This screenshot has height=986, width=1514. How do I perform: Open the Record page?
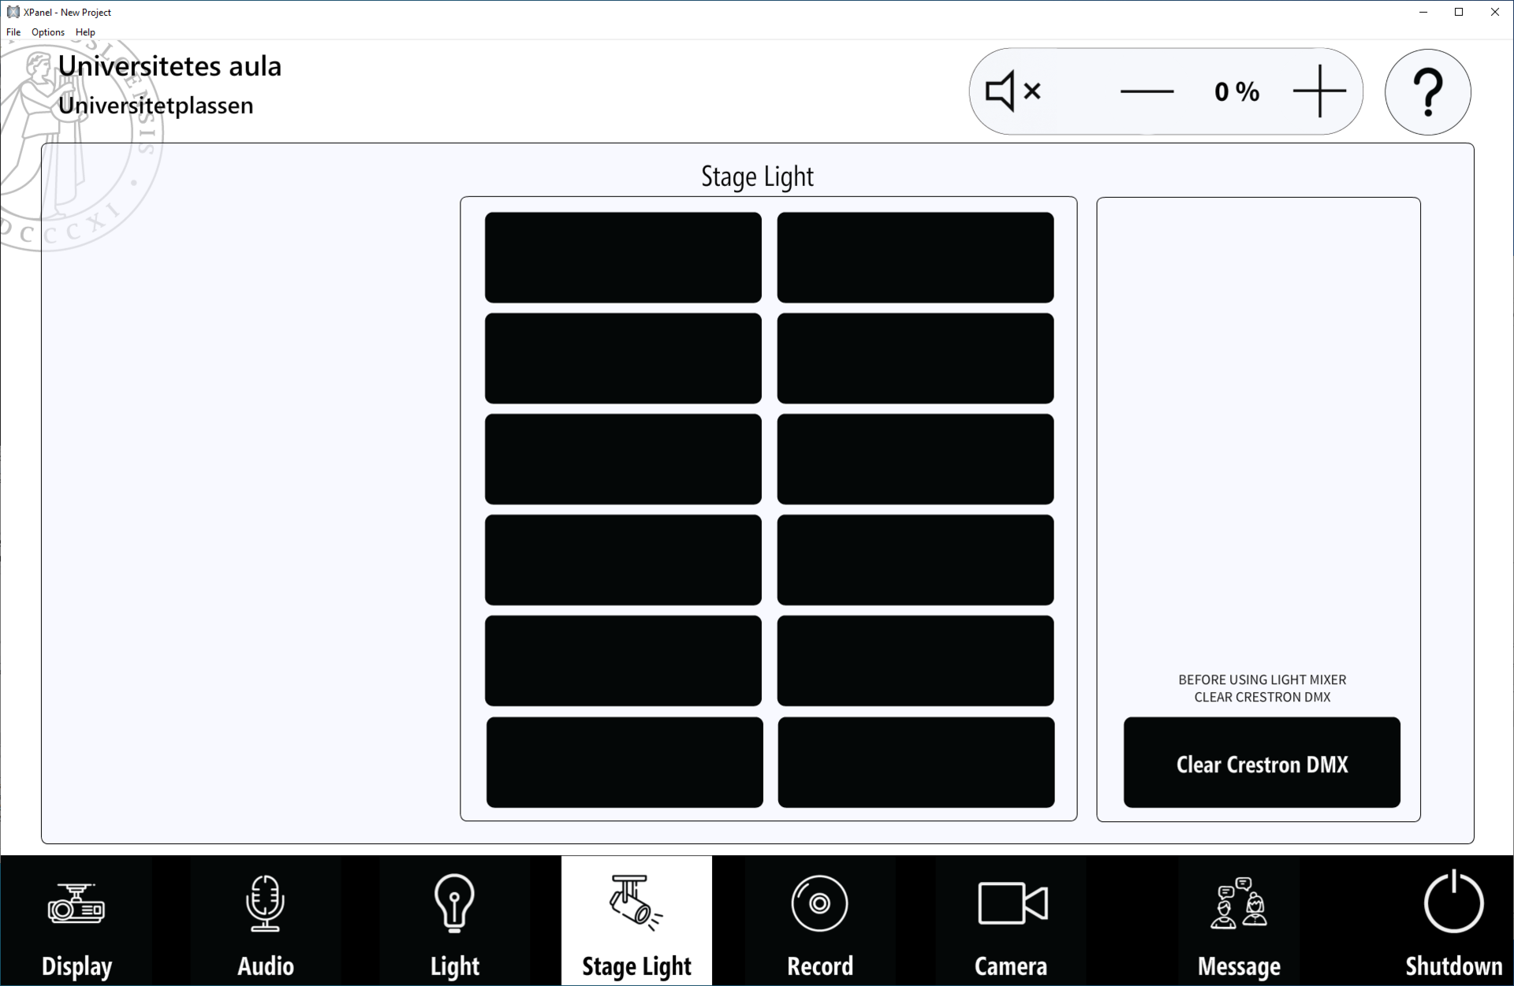[820, 921]
